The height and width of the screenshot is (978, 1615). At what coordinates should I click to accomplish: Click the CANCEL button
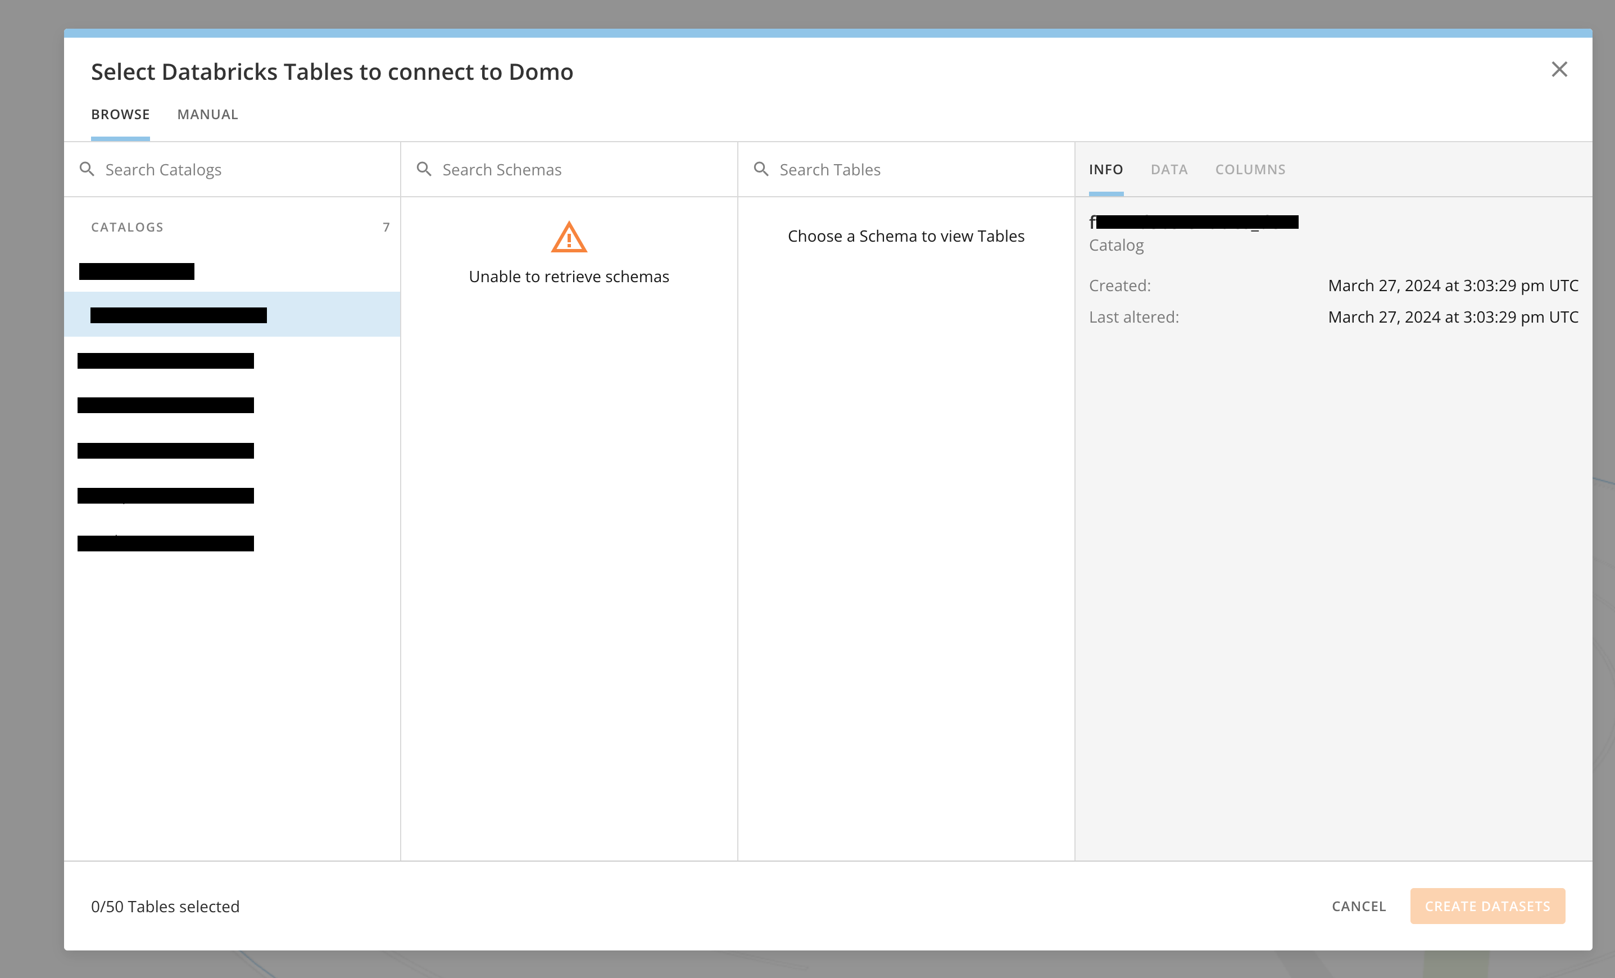point(1358,906)
